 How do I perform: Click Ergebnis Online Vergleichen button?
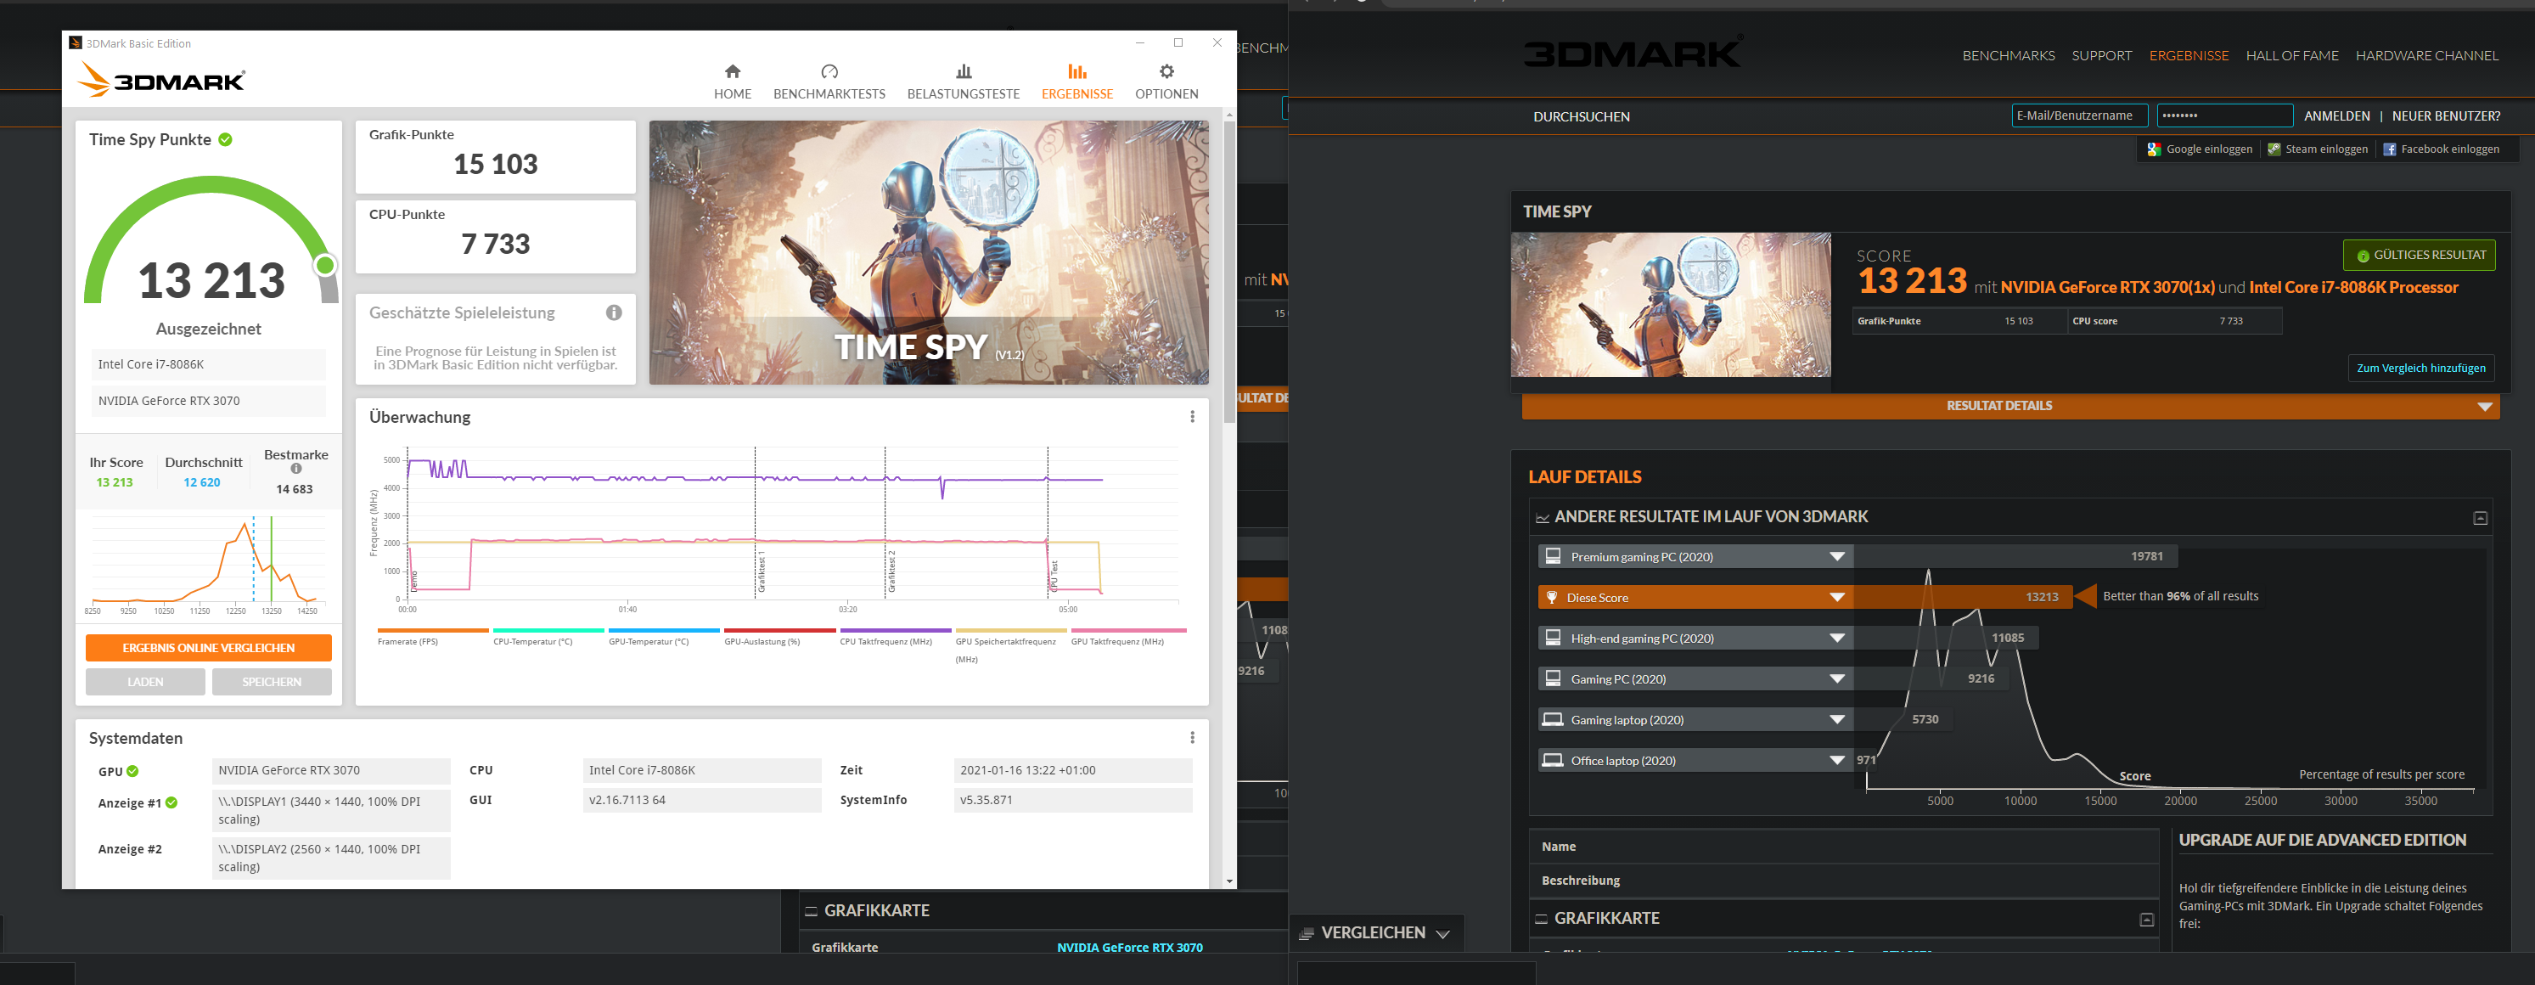pos(209,648)
